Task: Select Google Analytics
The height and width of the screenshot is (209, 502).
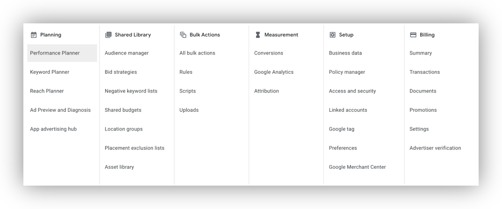Action: (x=274, y=72)
